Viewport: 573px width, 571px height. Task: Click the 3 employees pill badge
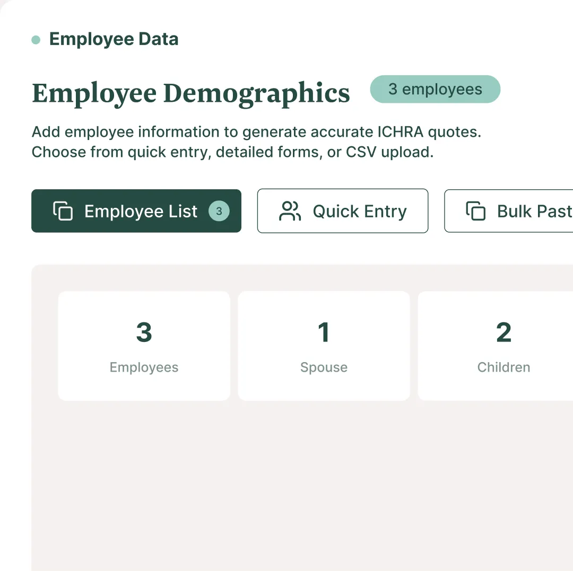coord(435,89)
